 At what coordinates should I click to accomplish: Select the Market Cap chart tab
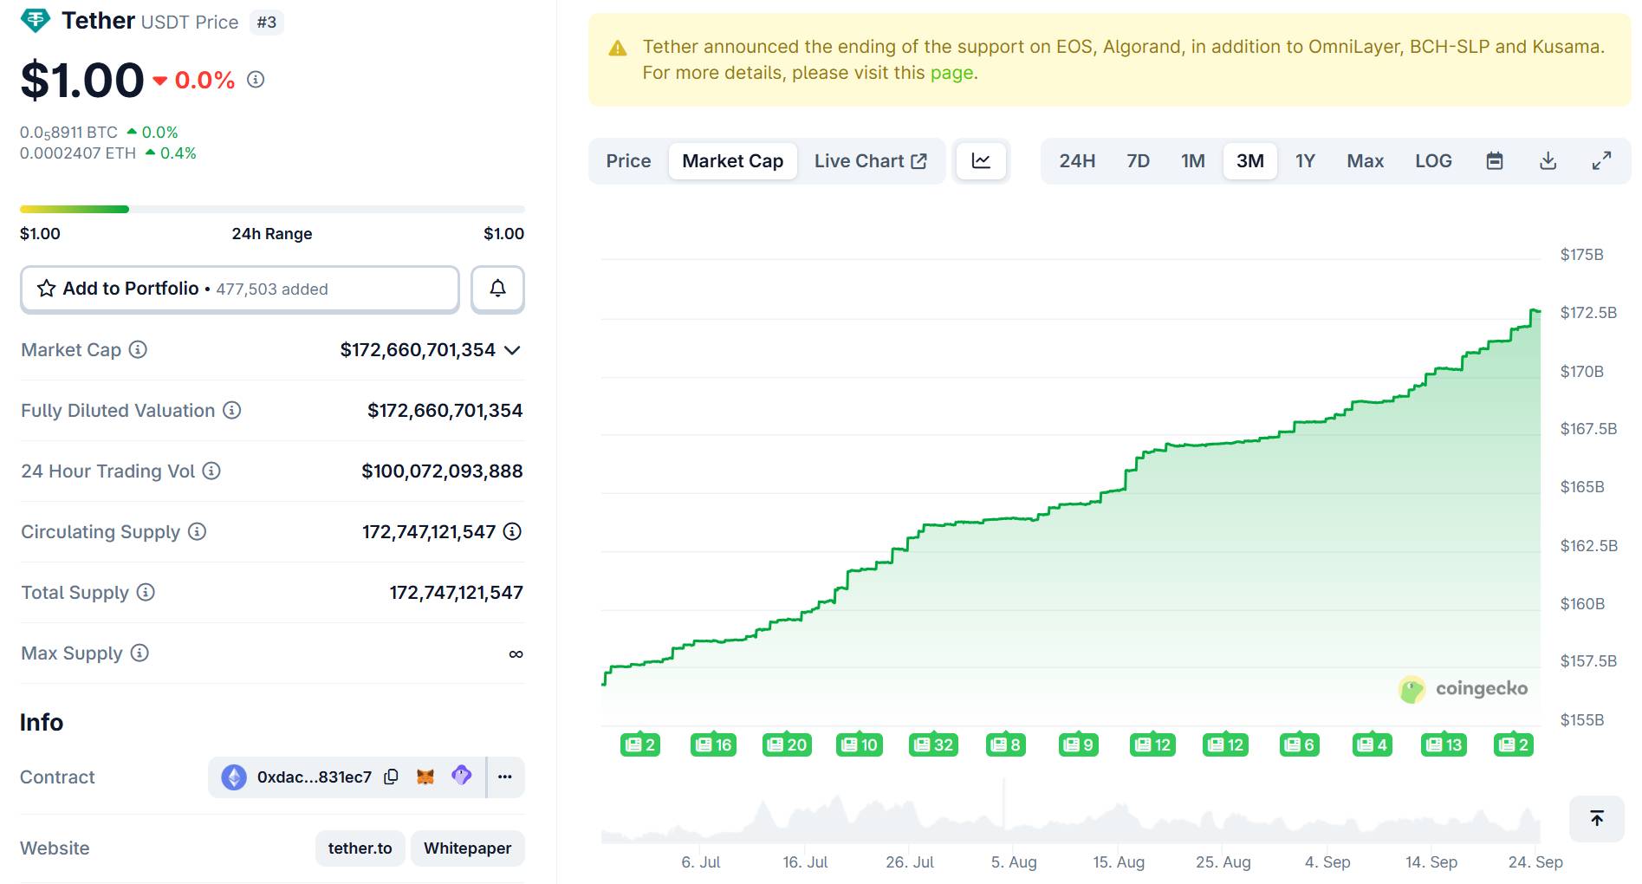(732, 161)
